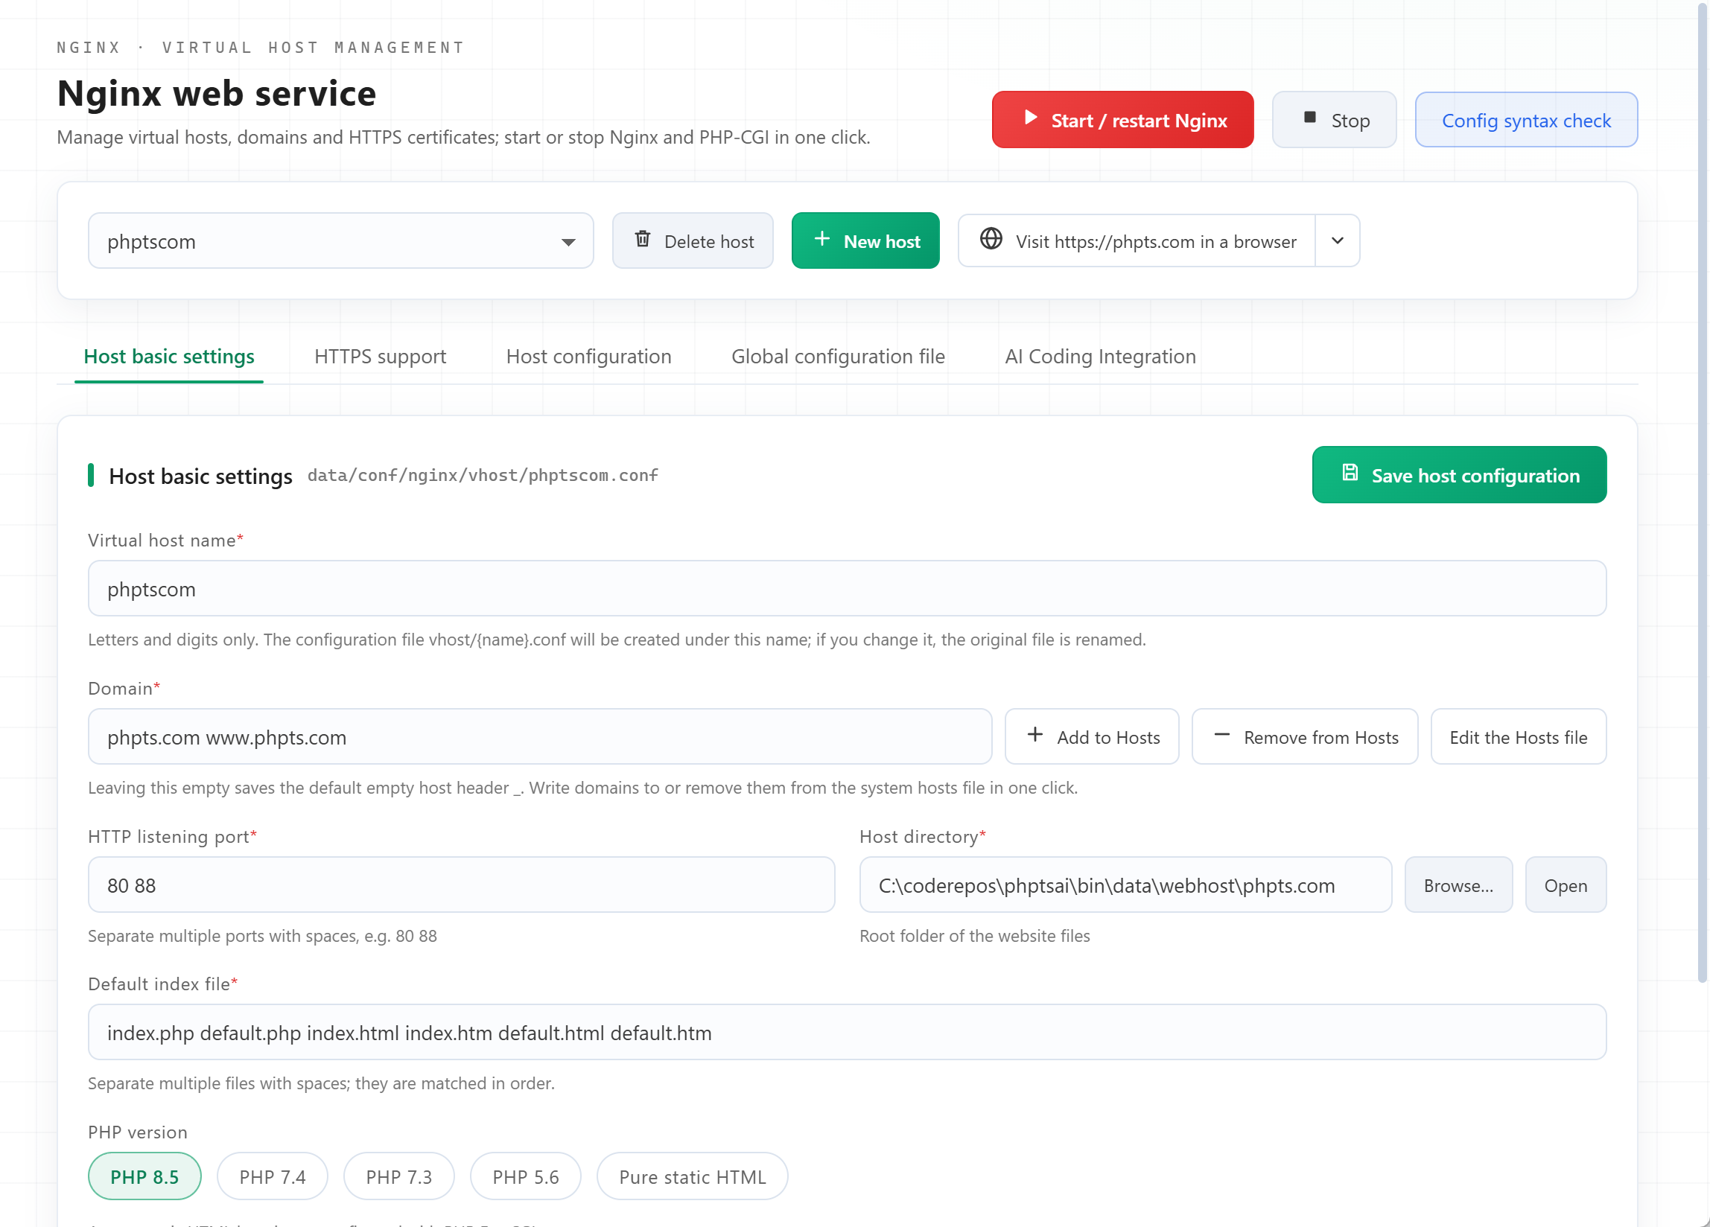Image resolution: width=1710 pixels, height=1227 pixels.
Task: Click the 'Separate multiple ports with spaces' hint
Action: 262,936
